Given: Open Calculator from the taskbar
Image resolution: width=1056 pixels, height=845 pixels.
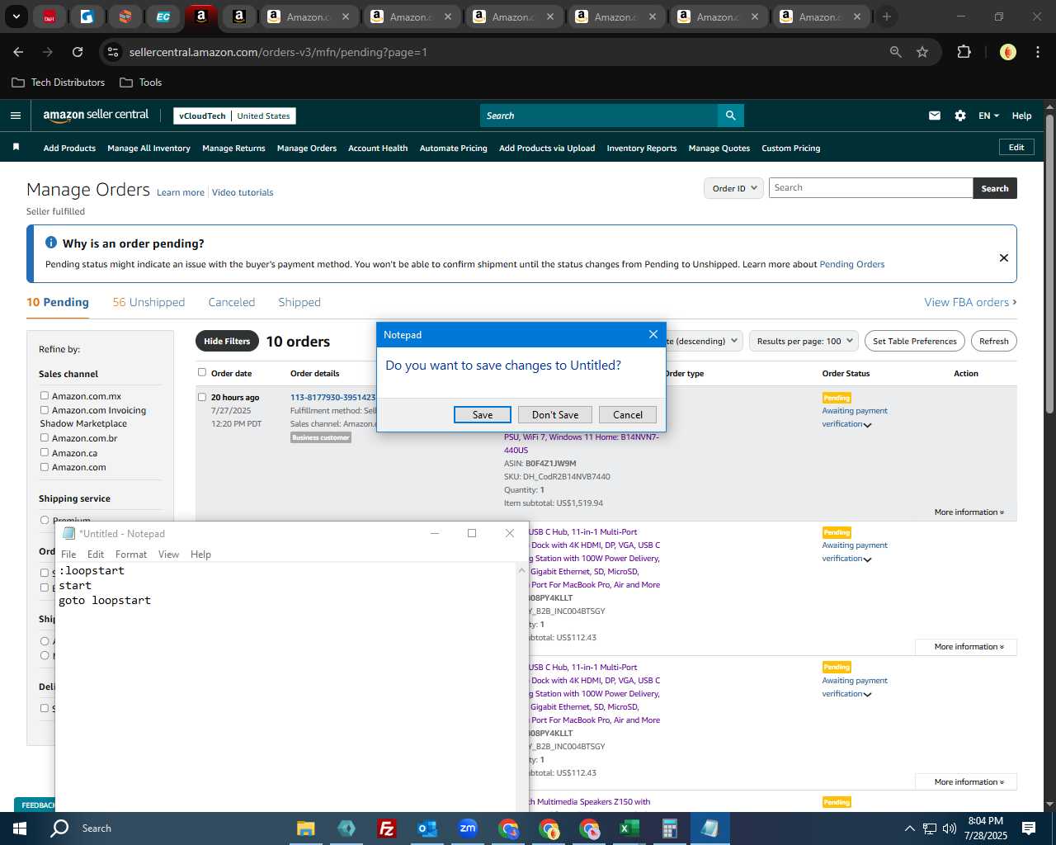Looking at the screenshot, I should [669, 828].
